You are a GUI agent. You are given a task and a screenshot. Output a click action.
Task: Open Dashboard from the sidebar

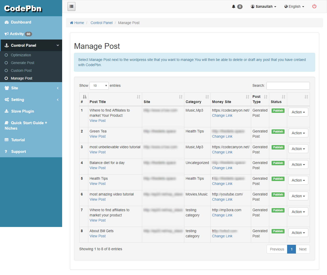click(x=21, y=22)
